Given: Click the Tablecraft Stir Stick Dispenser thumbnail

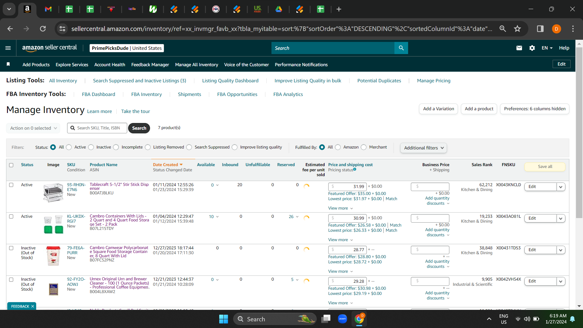Looking at the screenshot, I should [x=53, y=193].
